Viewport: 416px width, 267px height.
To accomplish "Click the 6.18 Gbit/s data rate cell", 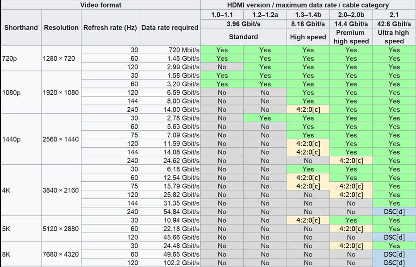I will pos(170,169).
